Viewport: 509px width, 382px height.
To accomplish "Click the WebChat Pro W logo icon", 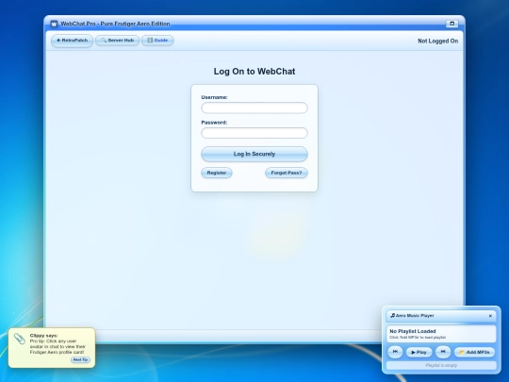I will (54, 24).
